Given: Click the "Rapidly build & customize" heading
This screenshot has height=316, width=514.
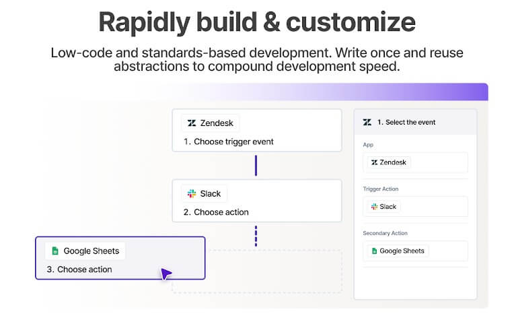Looking at the screenshot, I should click(x=257, y=22).
